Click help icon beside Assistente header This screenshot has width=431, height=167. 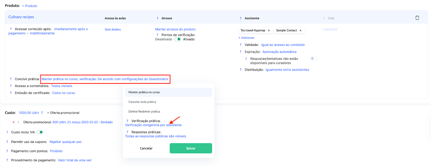(241, 18)
